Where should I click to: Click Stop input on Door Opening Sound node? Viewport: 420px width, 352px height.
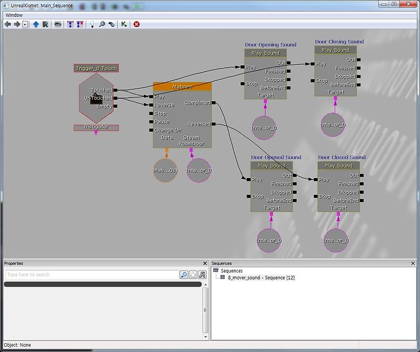click(243, 83)
